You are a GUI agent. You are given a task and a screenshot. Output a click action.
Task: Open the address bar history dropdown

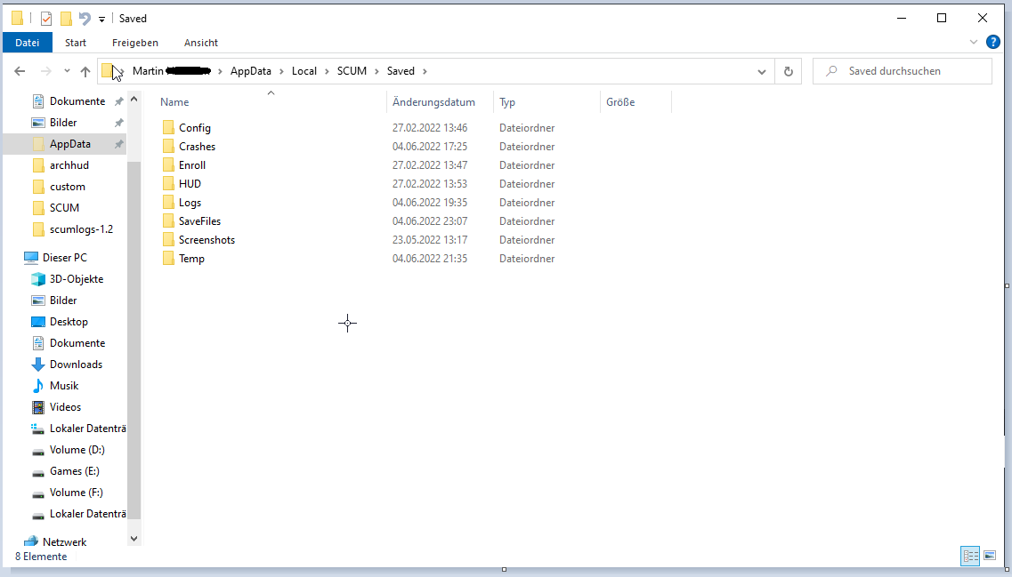point(762,71)
